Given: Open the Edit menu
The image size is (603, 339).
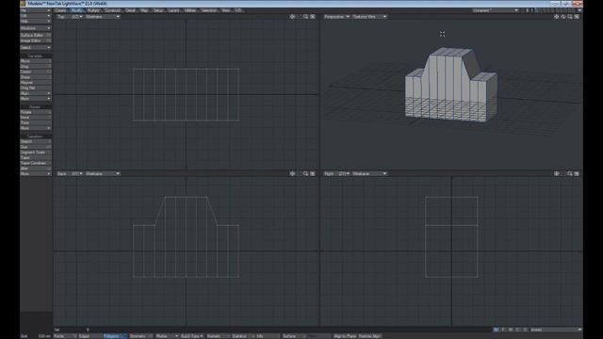Looking at the screenshot, I should (36, 16).
